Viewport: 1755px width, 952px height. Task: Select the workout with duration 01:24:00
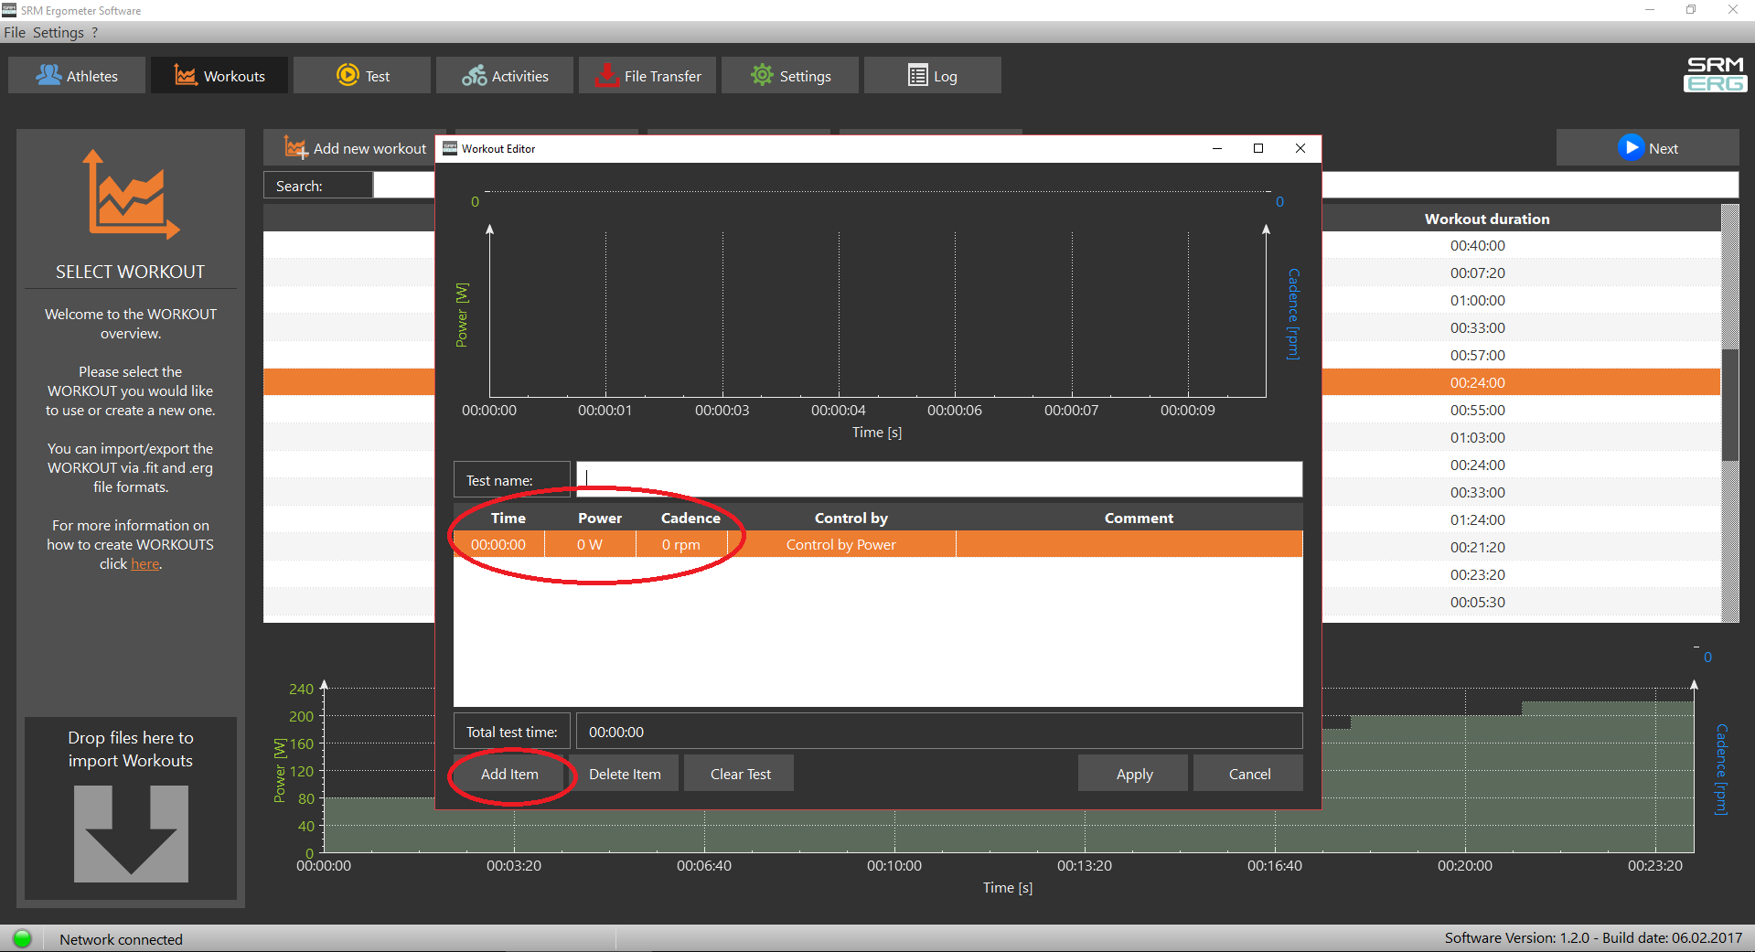click(1478, 519)
